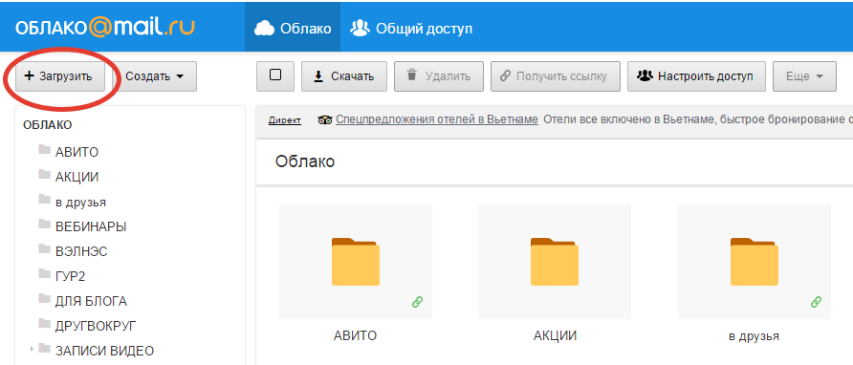Click the Облако@mail.ru logo
The width and height of the screenshot is (853, 365).
point(104,27)
